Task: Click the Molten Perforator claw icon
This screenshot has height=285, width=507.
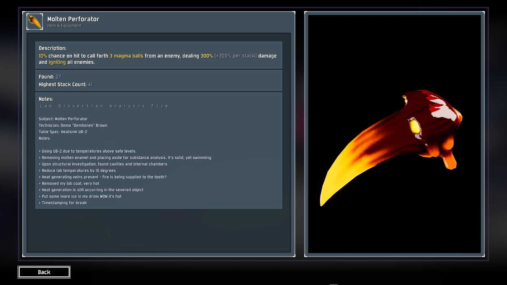Action: (34, 21)
